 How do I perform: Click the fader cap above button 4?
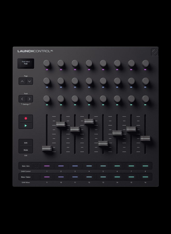pos(89,121)
